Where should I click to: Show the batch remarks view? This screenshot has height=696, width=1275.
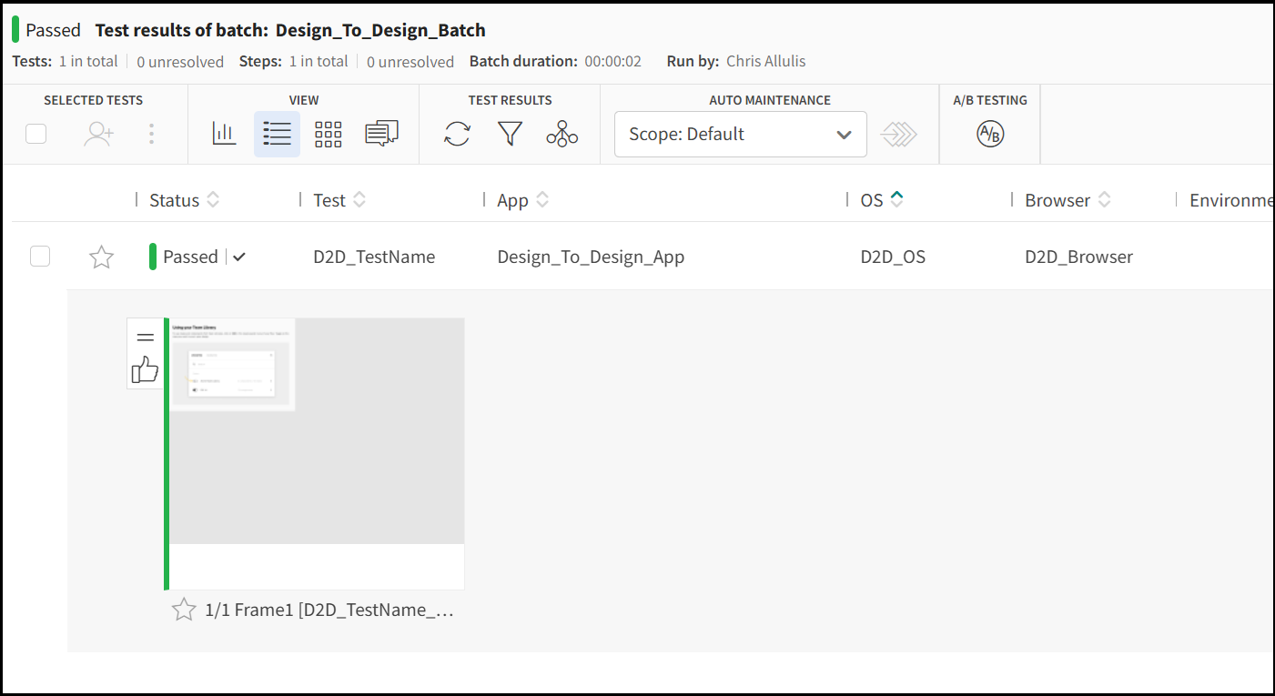pos(380,133)
